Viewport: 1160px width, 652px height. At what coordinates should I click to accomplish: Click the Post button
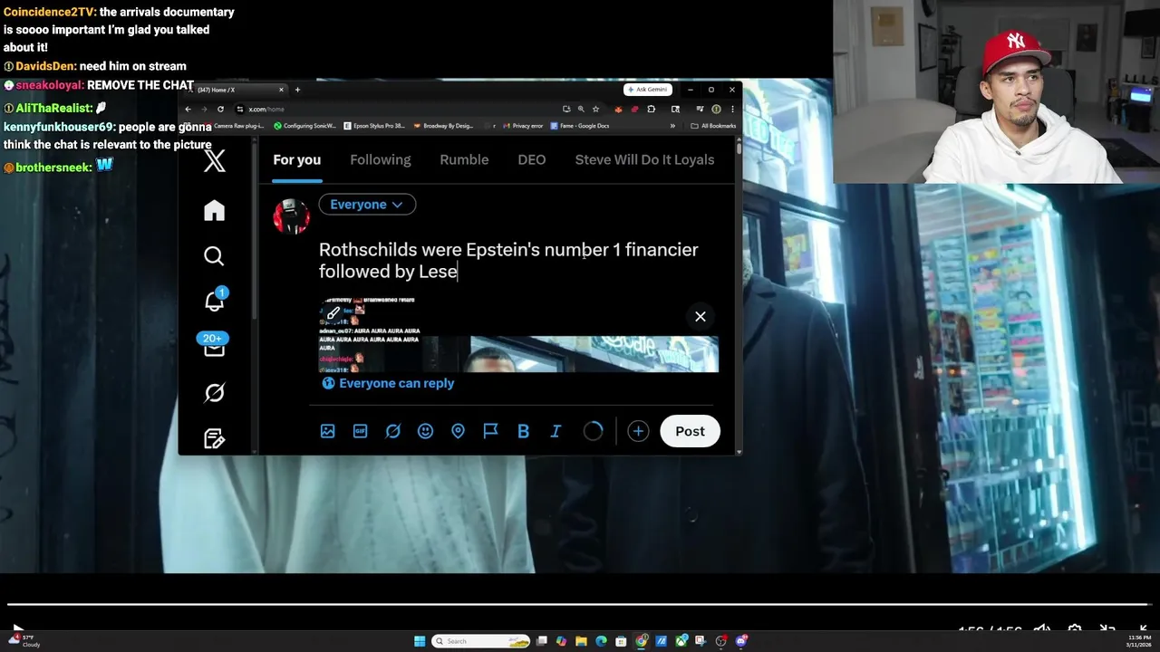point(690,431)
